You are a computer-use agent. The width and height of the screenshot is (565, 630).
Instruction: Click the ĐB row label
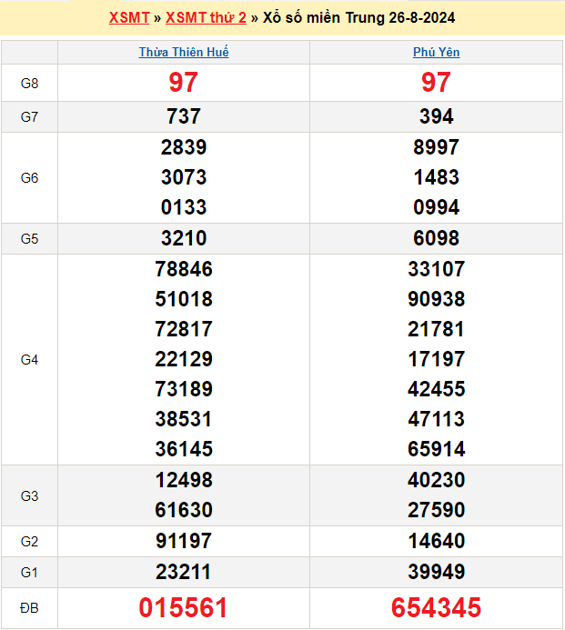click(x=29, y=608)
